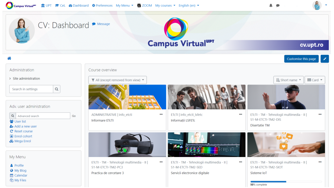The image size is (334, 188).
Task: Open the Practica de cercetare 3 course image
Action: coord(127,145)
